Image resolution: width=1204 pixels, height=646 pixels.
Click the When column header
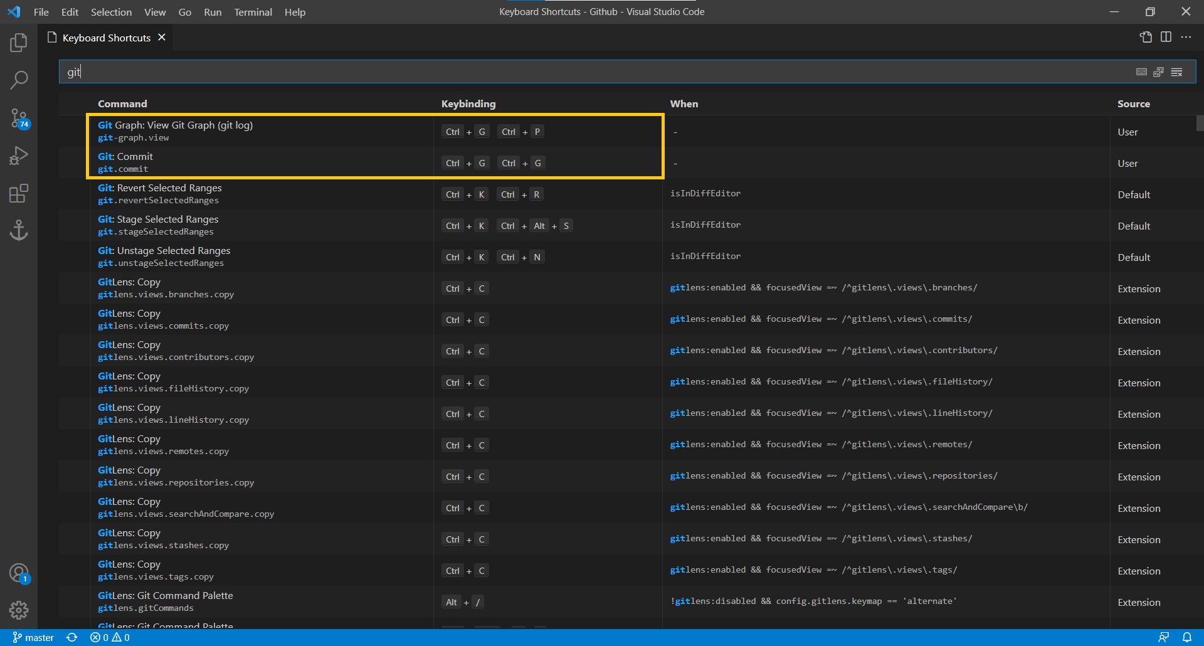684,104
